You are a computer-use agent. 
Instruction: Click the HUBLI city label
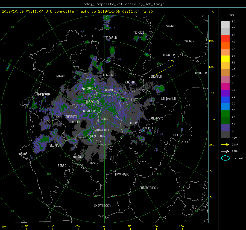click(76, 122)
